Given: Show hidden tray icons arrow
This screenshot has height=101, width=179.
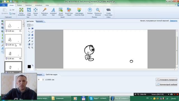Looking at the screenshot, I should tap(151, 98).
